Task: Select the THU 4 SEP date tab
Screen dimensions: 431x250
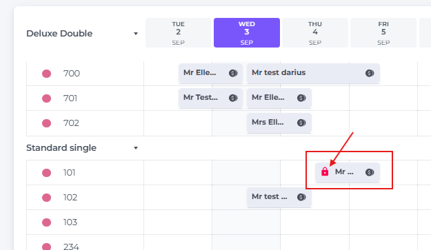Action: [x=315, y=33]
